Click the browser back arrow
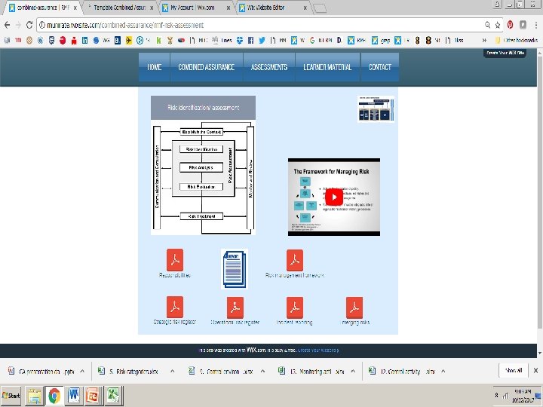543x407 pixels. pyautogui.click(x=8, y=25)
